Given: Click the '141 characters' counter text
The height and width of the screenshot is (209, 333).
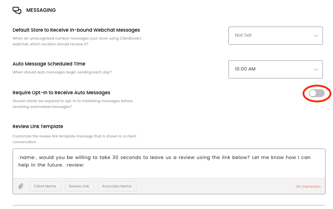Looking at the screenshot, I should (x=308, y=187).
